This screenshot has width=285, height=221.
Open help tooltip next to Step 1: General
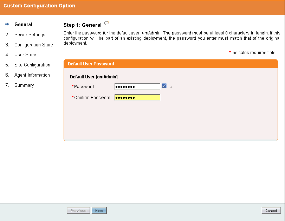click(106, 23)
